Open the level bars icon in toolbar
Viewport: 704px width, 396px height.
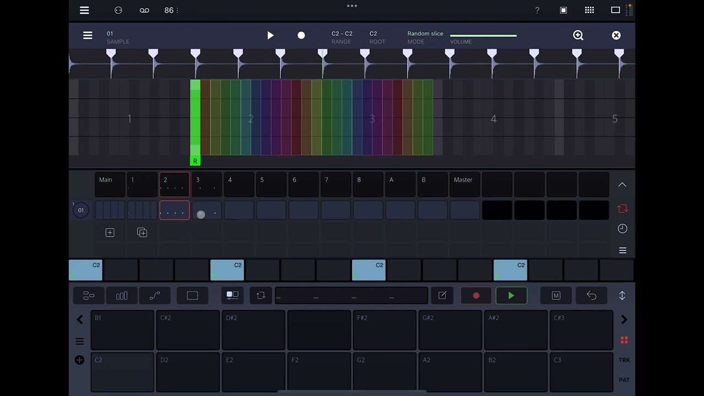point(122,296)
